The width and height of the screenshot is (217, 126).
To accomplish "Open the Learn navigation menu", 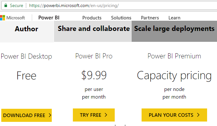I will click(174, 18).
